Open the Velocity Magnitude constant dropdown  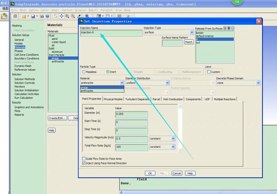pos(173,138)
